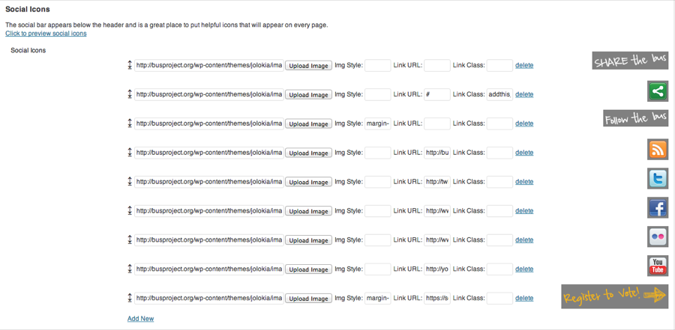Delete the Follow the bus row
Image resolution: width=675 pixels, height=330 pixels.
[524, 123]
